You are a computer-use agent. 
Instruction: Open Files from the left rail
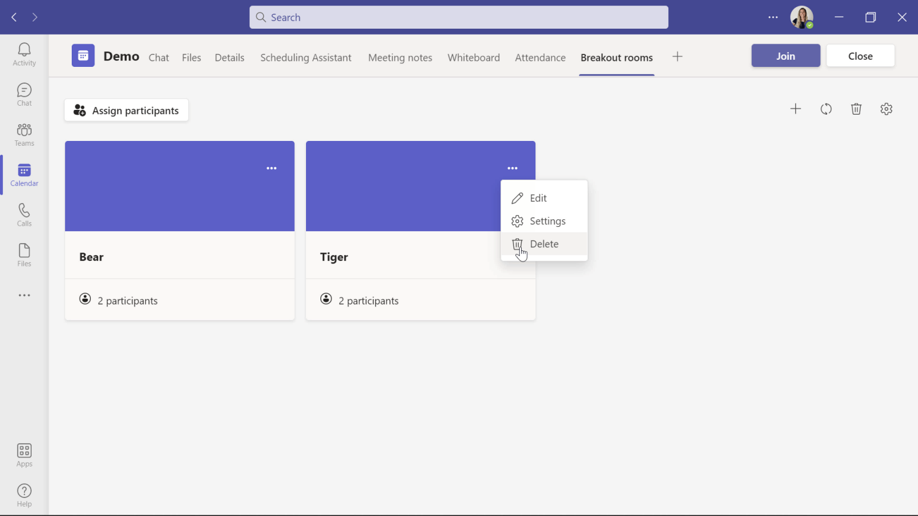(24, 254)
